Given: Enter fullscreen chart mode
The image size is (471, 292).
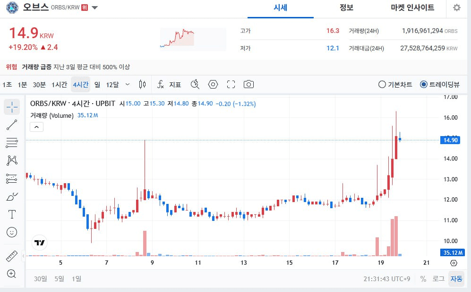Looking at the screenshot, I should (x=231, y=84).
